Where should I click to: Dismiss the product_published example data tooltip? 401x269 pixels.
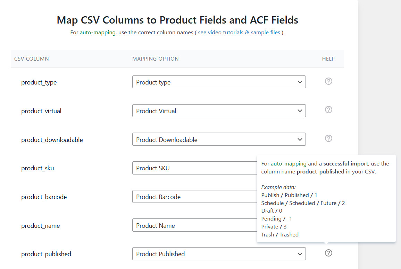326,198
